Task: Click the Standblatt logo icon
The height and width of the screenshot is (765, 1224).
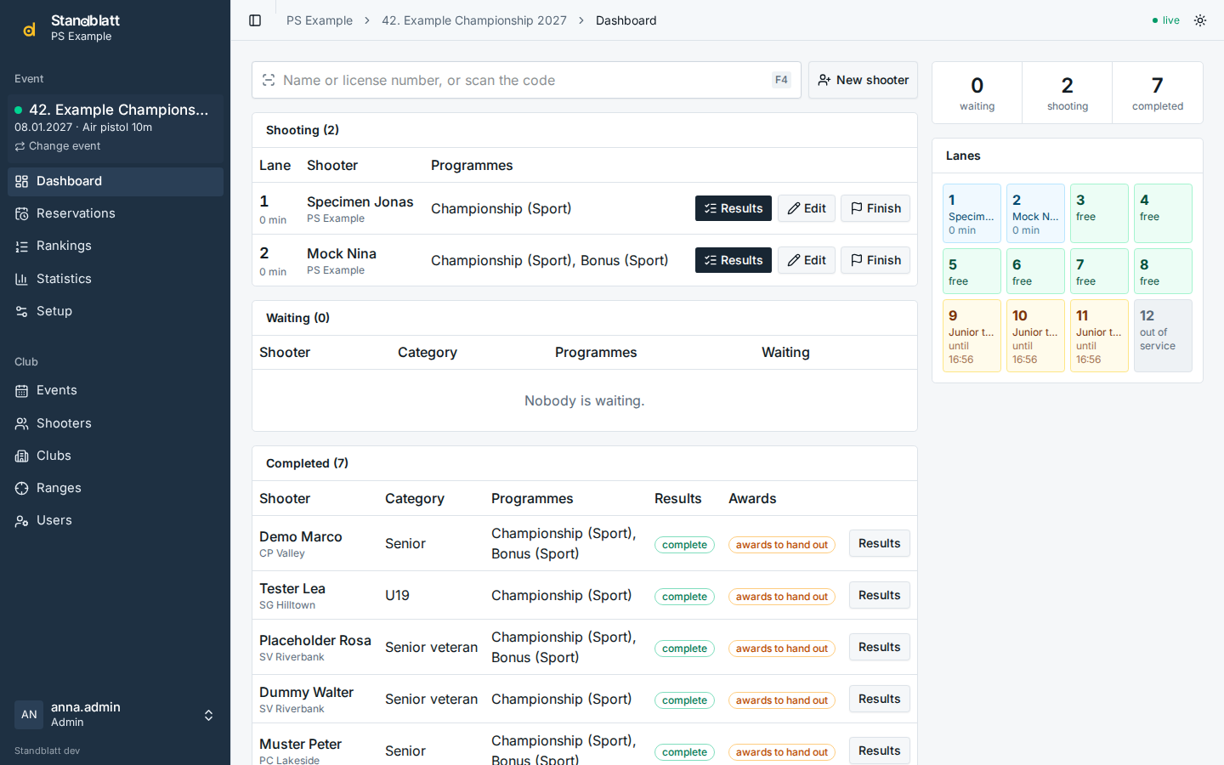Action: click(x=29, y=29)
